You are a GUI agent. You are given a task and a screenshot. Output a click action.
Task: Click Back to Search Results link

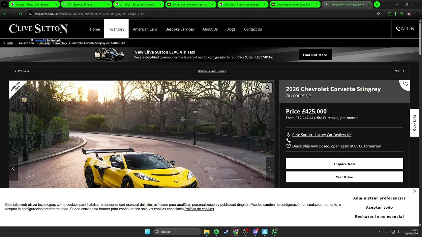point(212,71)
